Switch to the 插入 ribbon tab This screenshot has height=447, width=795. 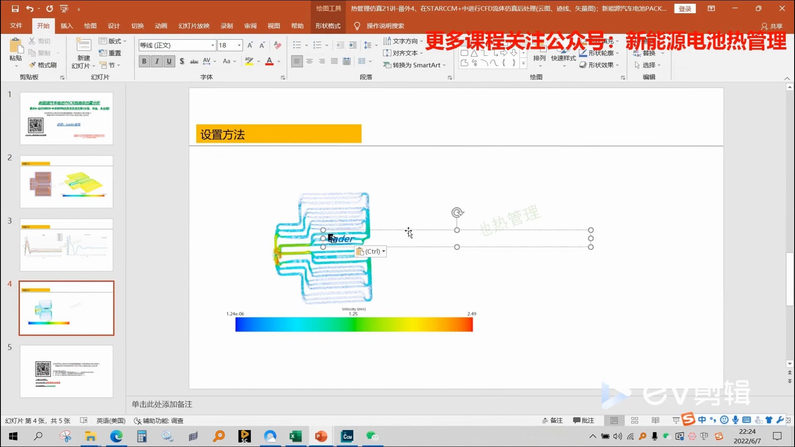pyautogui.click(x=66, y=26)
